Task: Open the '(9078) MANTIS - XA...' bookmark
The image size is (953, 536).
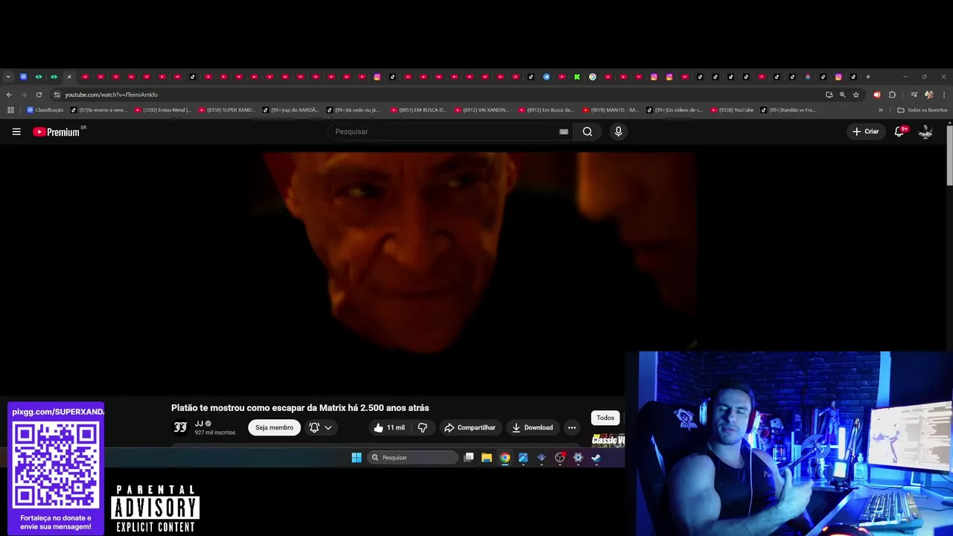Action: click(611, 110)
